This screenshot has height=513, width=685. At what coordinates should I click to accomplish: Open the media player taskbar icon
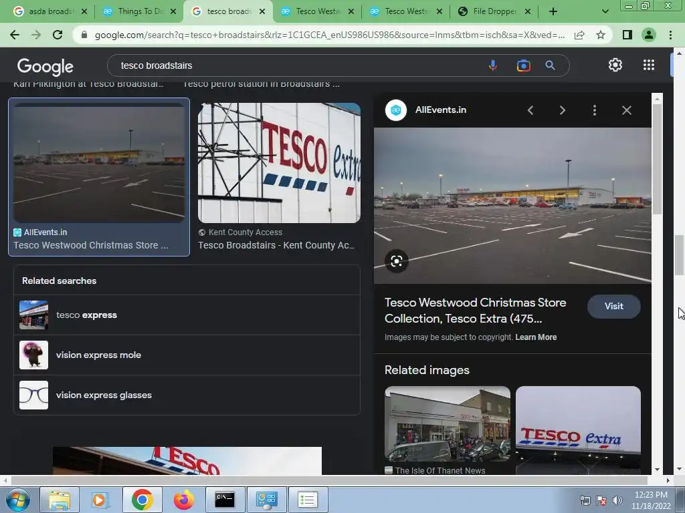pyautogui.click(x=100, y=500)
